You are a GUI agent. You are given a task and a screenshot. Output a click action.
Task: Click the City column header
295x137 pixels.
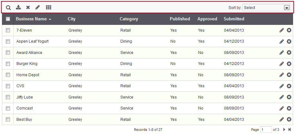[x=72, y=19]
